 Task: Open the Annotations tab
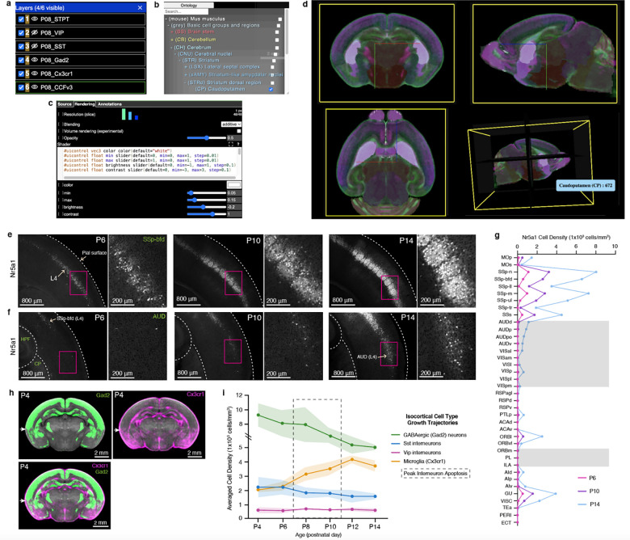[x=110, y=104]
